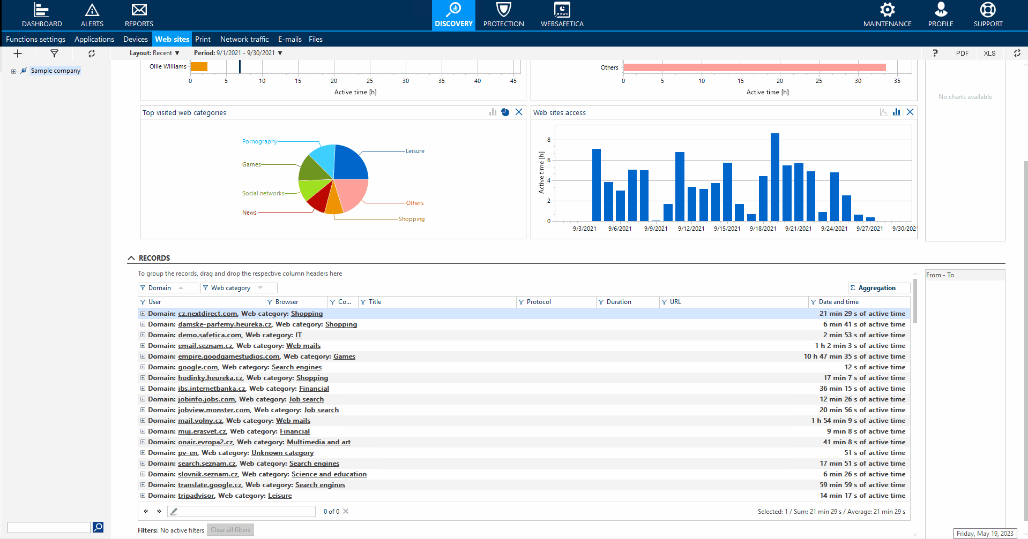Expand the cz.nextdirect.com domain row
This screenshot has height=539, width=1028.
coord(143,314)
